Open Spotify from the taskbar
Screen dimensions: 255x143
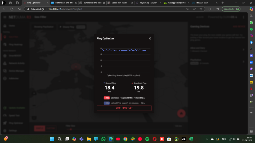point(147,139)
